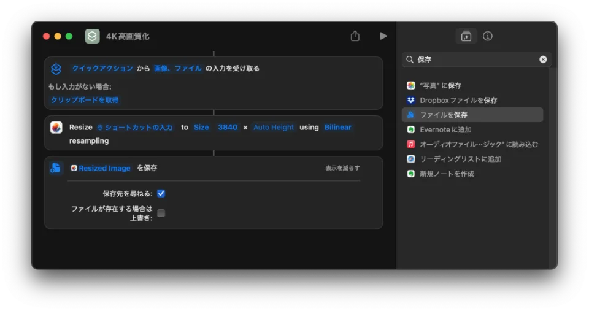The width and height of the screenshot is (589, 311).
Task: Show shortcut details info icon
Action: point(488,36)
